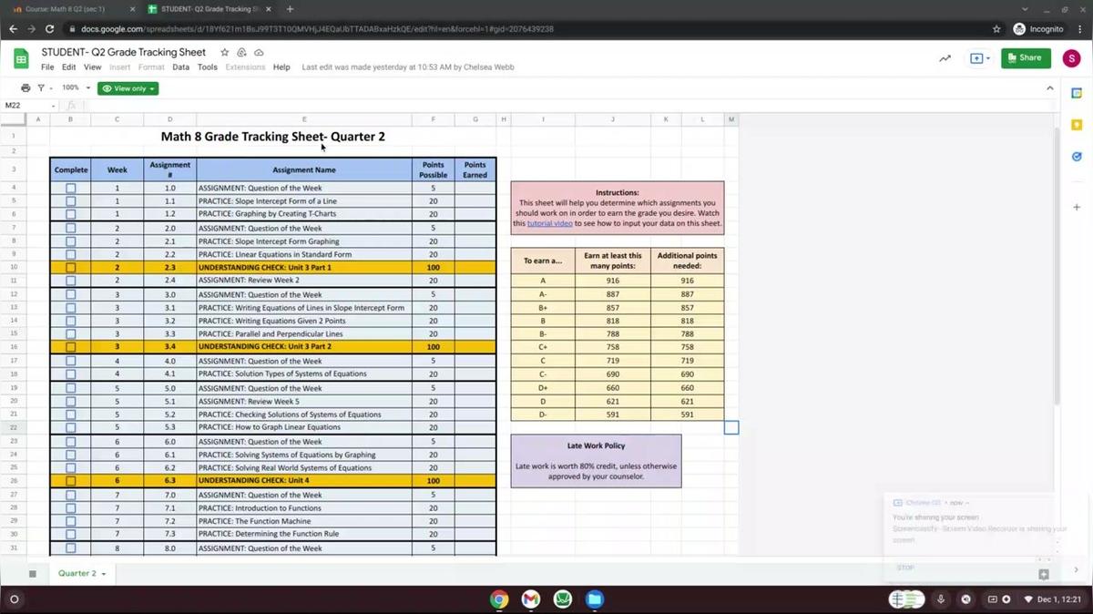
Task: Click the activity dashboard trend icon
Action: pyautogui.click(x=945, y=58)
